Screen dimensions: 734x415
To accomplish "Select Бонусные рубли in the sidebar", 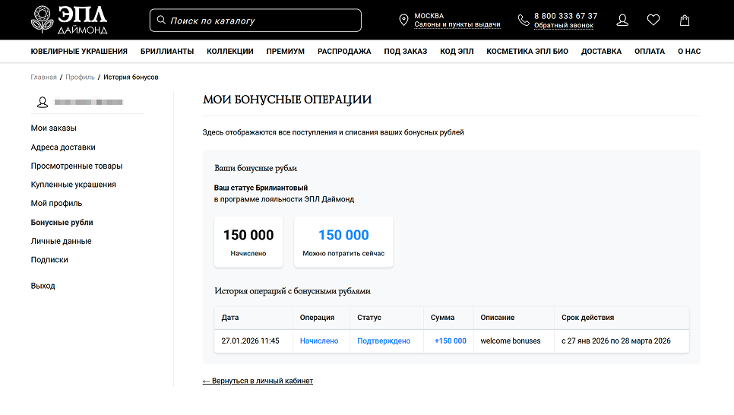I will (x=62, y=223).
